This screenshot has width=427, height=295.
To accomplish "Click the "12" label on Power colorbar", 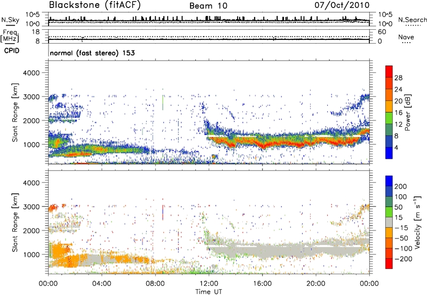I will tap(398, 124).
